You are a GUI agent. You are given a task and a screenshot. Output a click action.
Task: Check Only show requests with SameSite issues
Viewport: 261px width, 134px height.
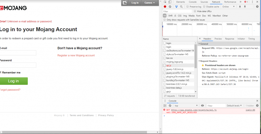[x=165, y=20]
